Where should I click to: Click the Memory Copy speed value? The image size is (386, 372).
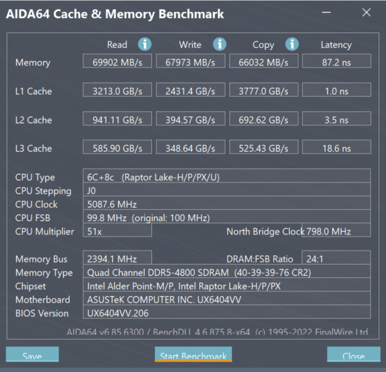tap(265, 61)
